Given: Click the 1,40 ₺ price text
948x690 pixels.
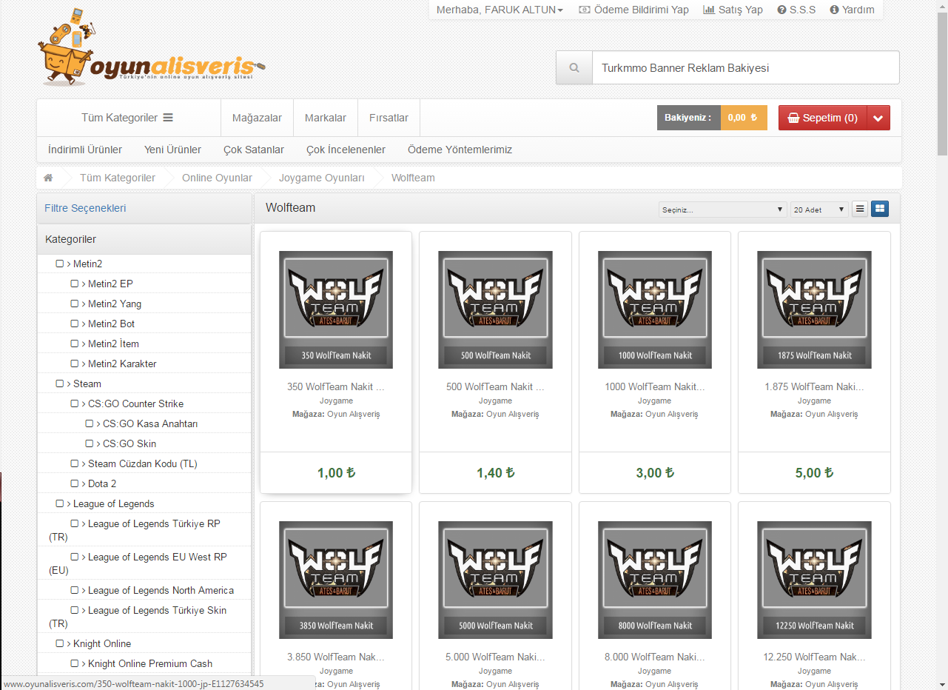Looking at the screenshot, I should (x=495, y=472).
